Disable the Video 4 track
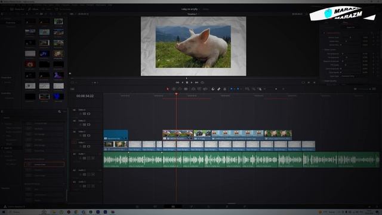 pyautogui.click(x=89, y=114)
